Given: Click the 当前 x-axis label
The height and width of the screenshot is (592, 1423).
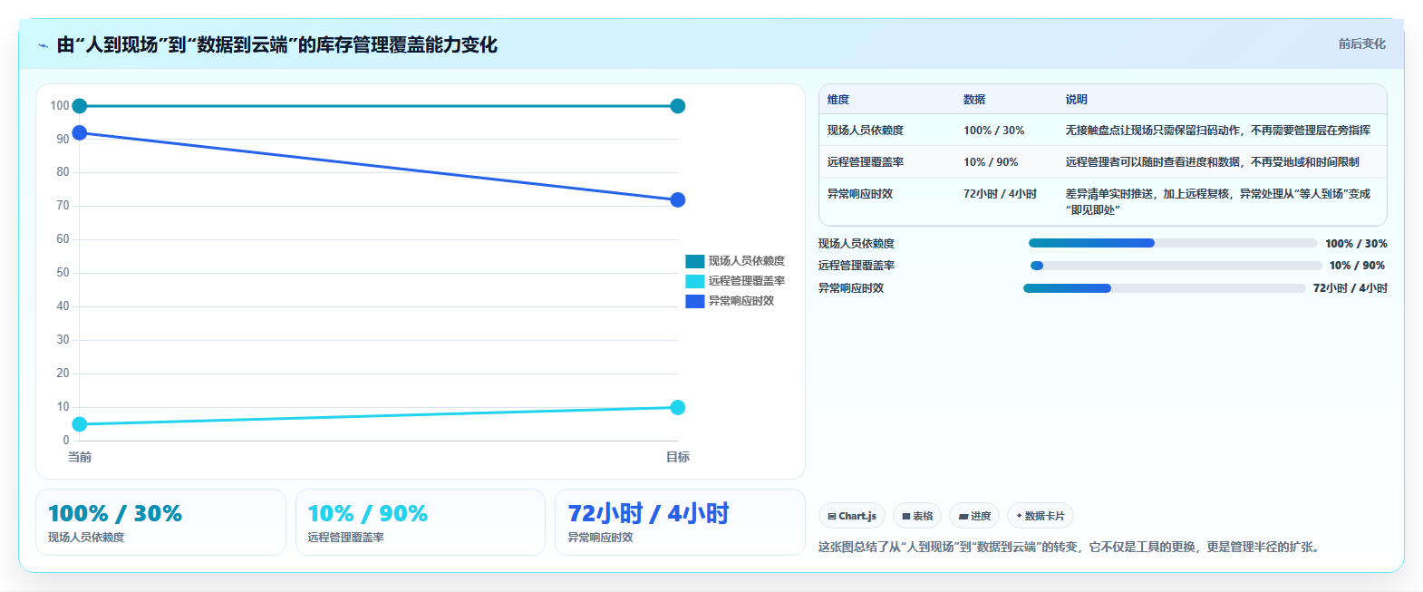Looking at the screenshot, I should (x=80, y=457).
